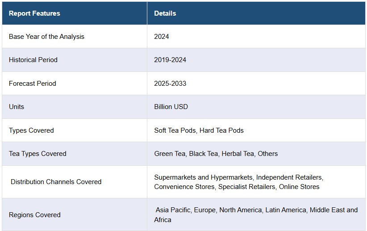Select the Units row label
367x231 pixels.
pos(17,107)
